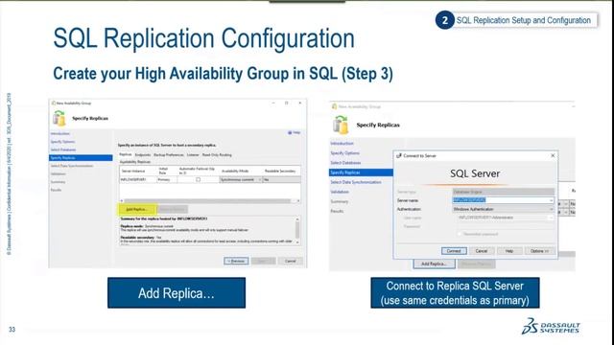The height and width of the screenshot is (345, 614).
Task: Go to Select Data Synchronization in left wizard
Action: [x=72, y=166]
